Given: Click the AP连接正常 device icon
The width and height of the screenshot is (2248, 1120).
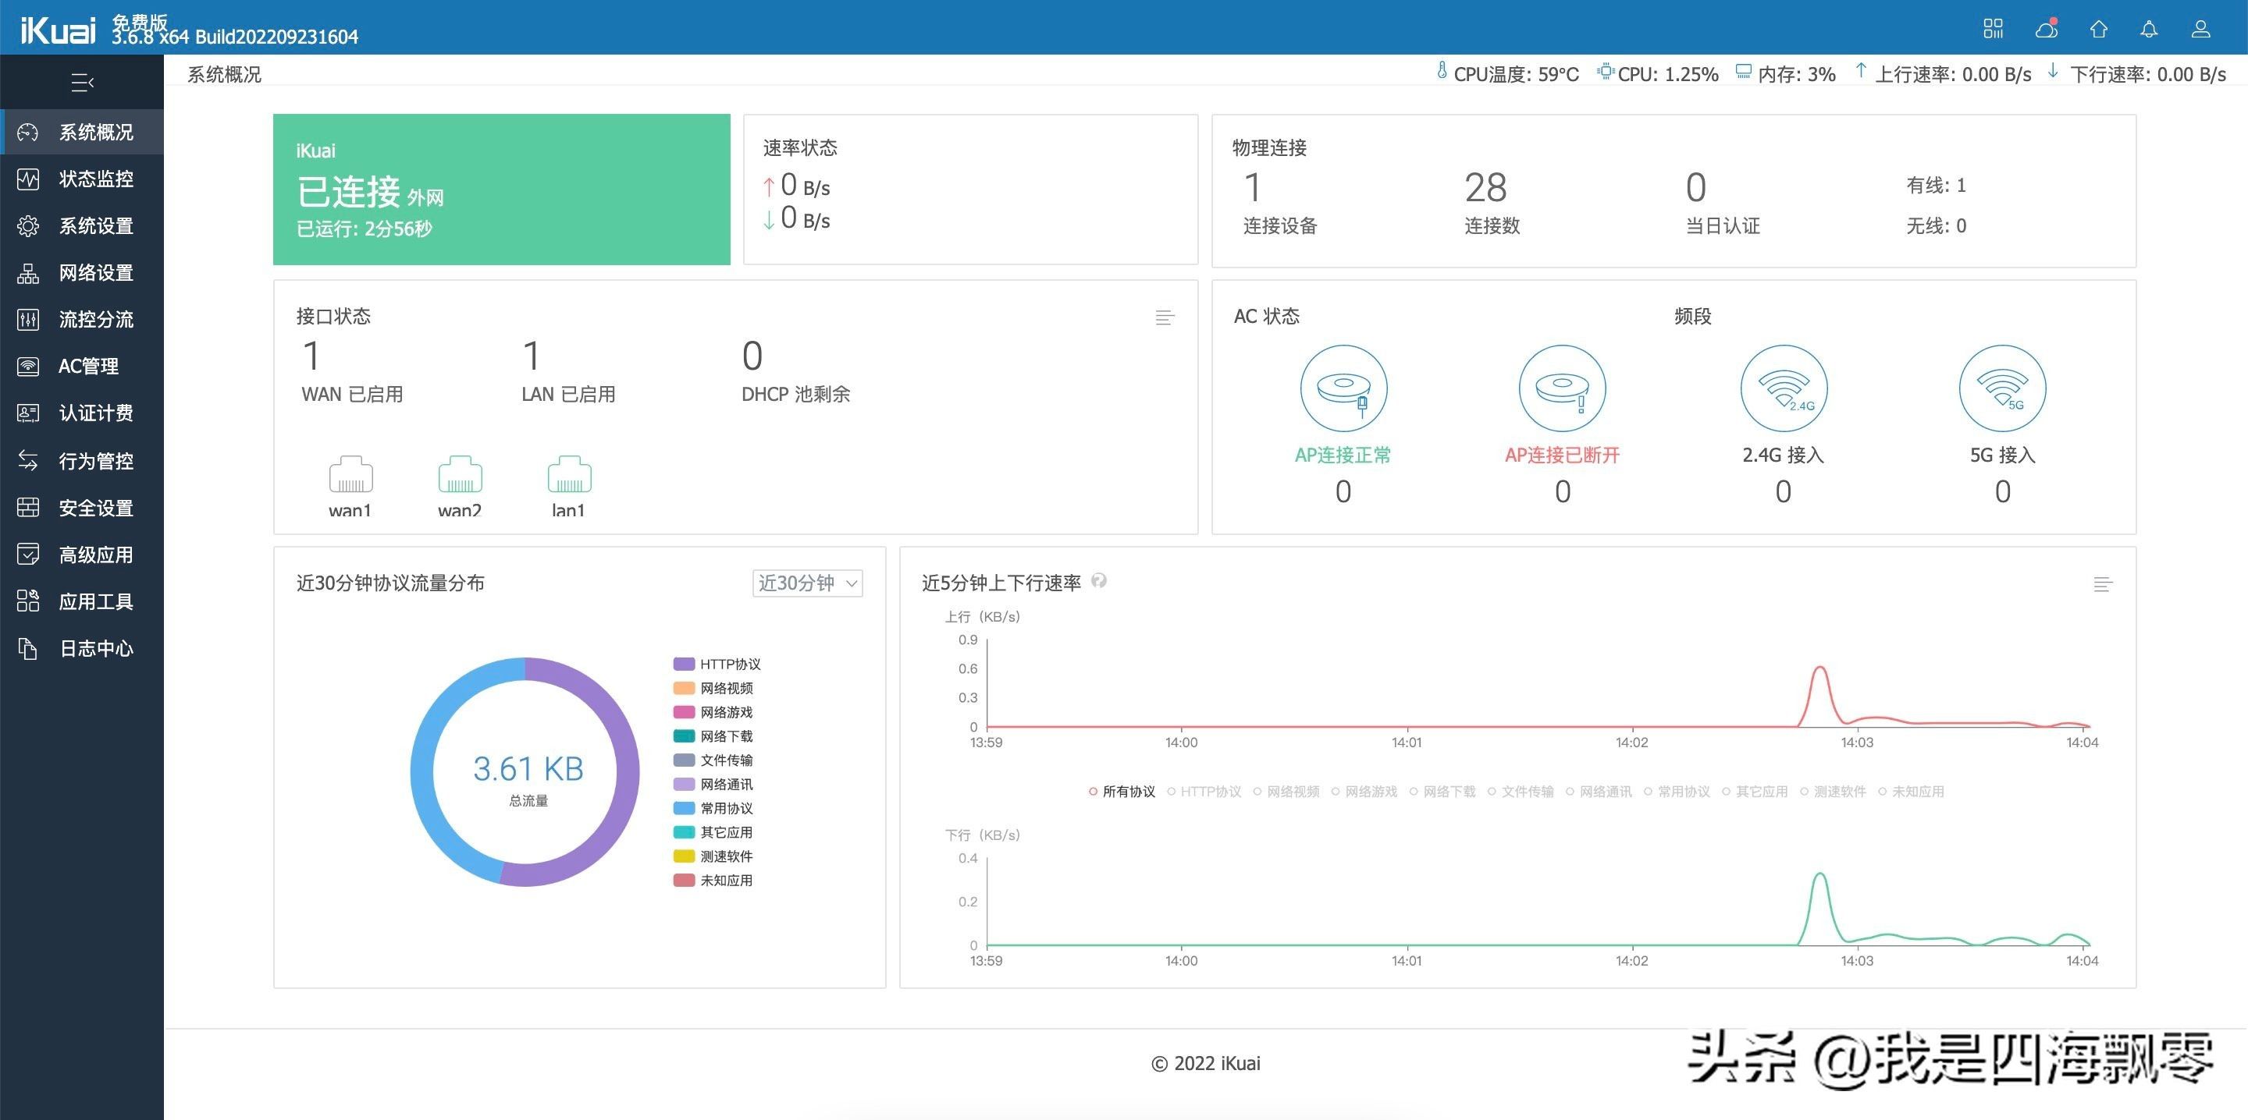Looking at the screenshot, I should (1344, 388).
